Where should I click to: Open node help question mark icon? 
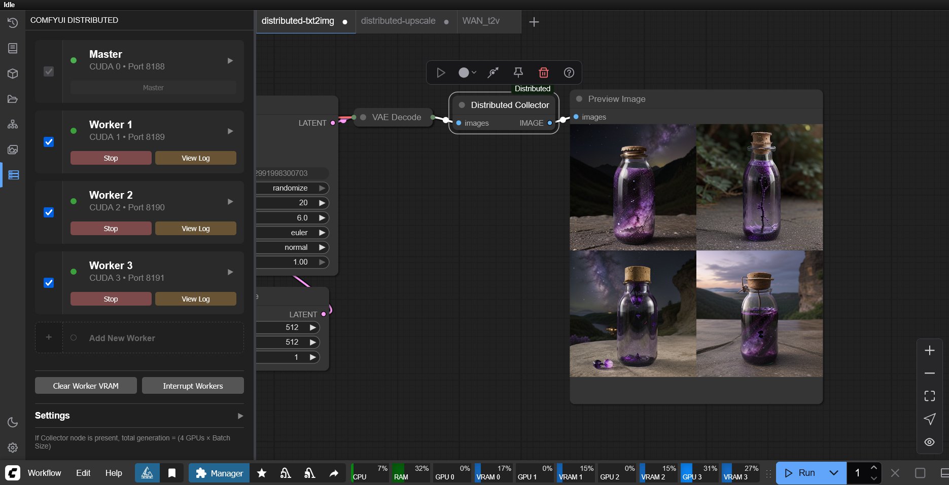569,72
